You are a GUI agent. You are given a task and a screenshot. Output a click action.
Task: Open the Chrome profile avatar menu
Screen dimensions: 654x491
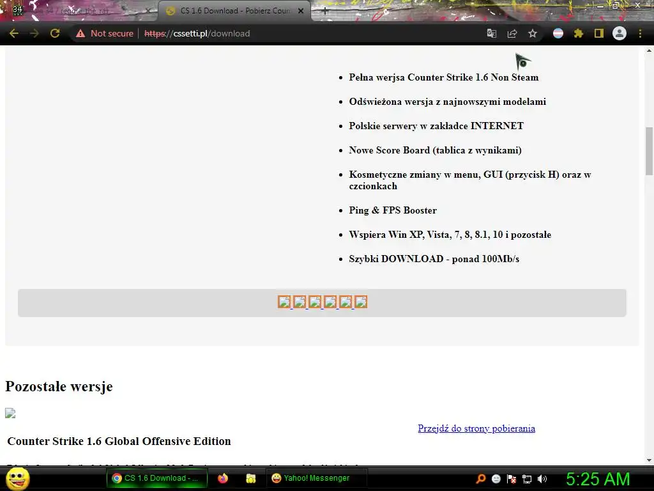pyautogui.click(x=620, y=33)
